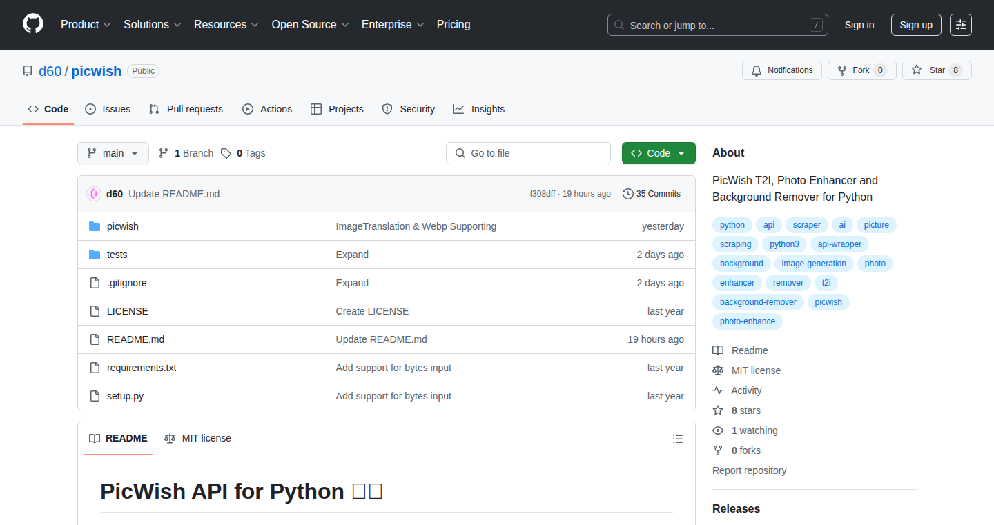The width and height of the screenshot is (994, 525).
Task: Expand the main branch dropdown
Action: tap(113, 153)
